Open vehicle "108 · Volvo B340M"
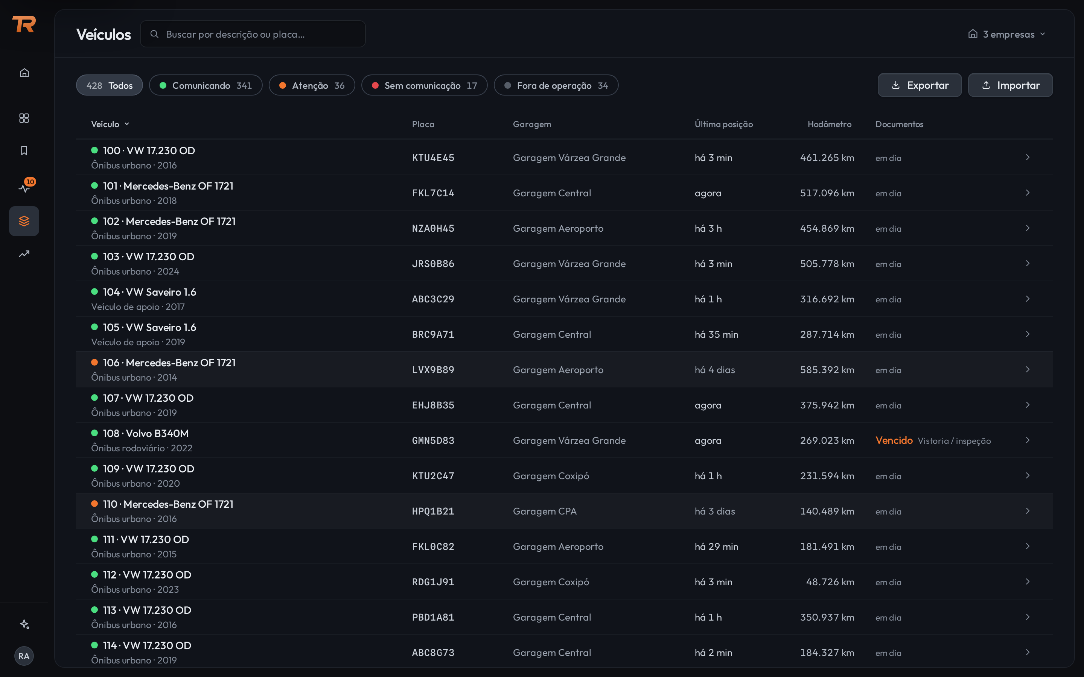 pos(146,433)
